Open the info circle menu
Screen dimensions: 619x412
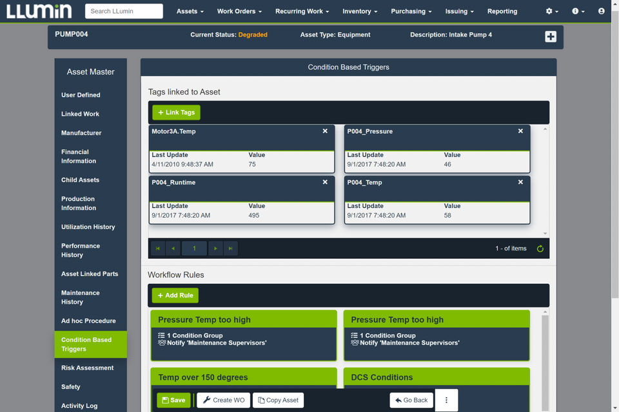pyautogui.click(x=578, y=11)
